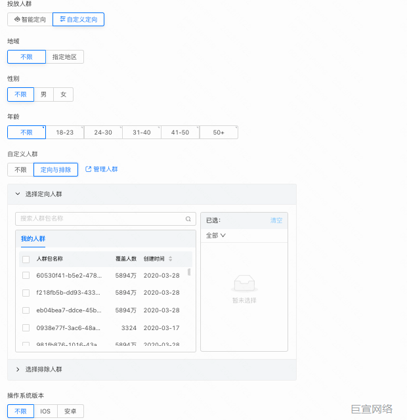Tick the select-all checkbox in table header

click(26, 259)
